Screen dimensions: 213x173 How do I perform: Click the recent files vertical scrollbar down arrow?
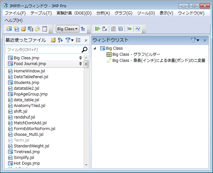(86, 165)
